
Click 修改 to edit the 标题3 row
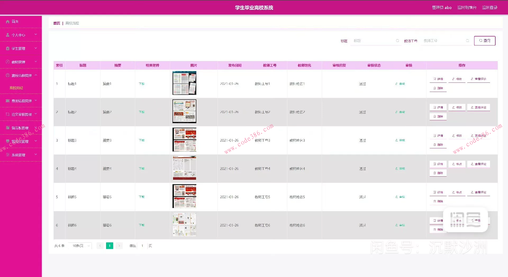click(x=457, y=136)
